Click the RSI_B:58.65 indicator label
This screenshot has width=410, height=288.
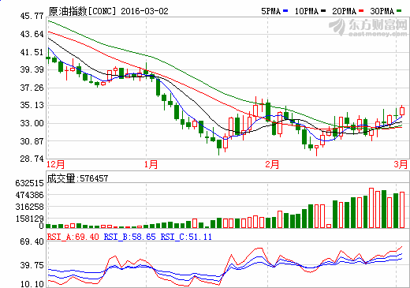pyautogui.click(x=130, y=237)
